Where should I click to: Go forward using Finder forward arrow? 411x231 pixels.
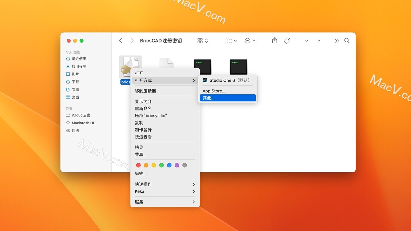132,41
